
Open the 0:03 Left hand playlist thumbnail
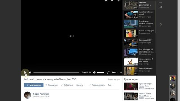(131, 5)
